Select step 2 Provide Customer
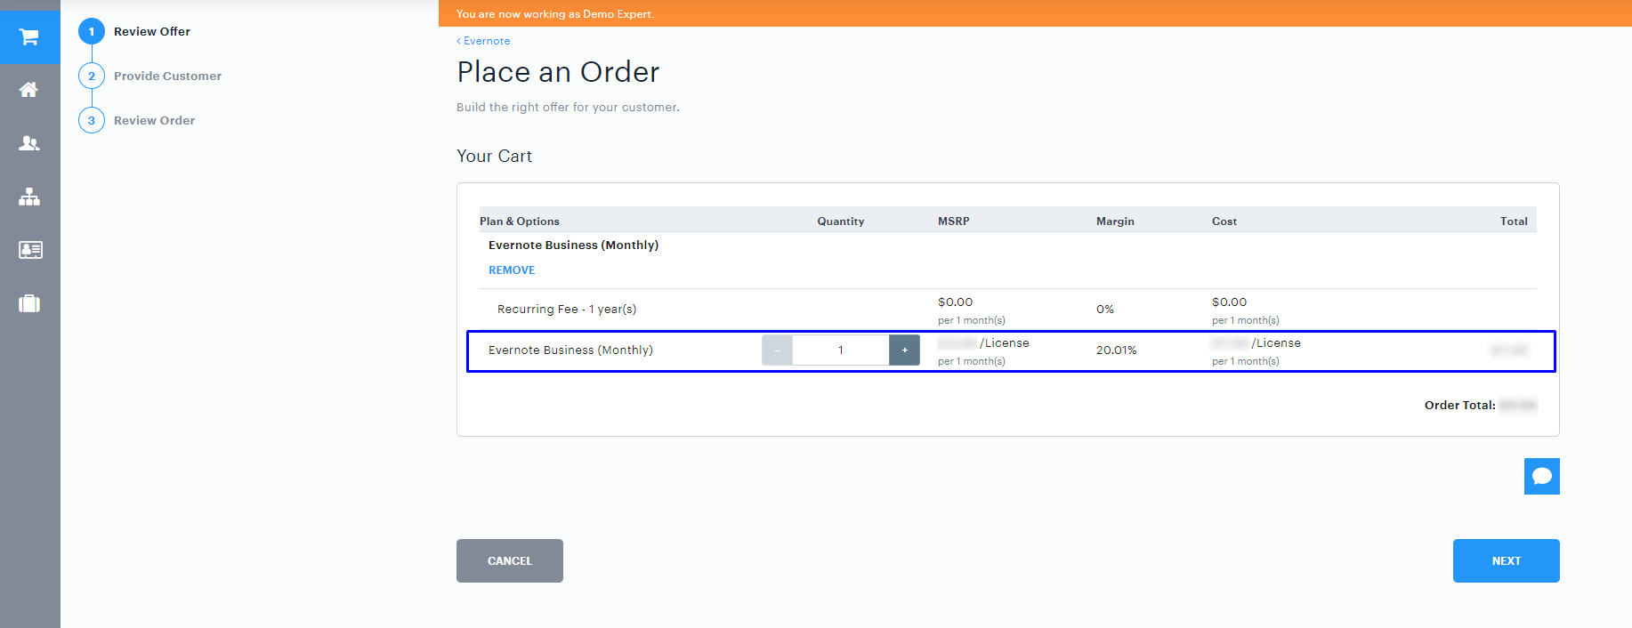The height and width of the screenshot is (628, 1632). (x=150, y=76)
